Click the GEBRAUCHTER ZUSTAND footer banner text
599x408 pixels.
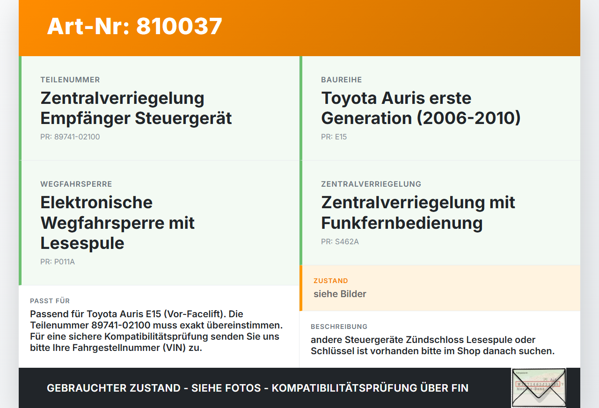click(x=257, y=388)
